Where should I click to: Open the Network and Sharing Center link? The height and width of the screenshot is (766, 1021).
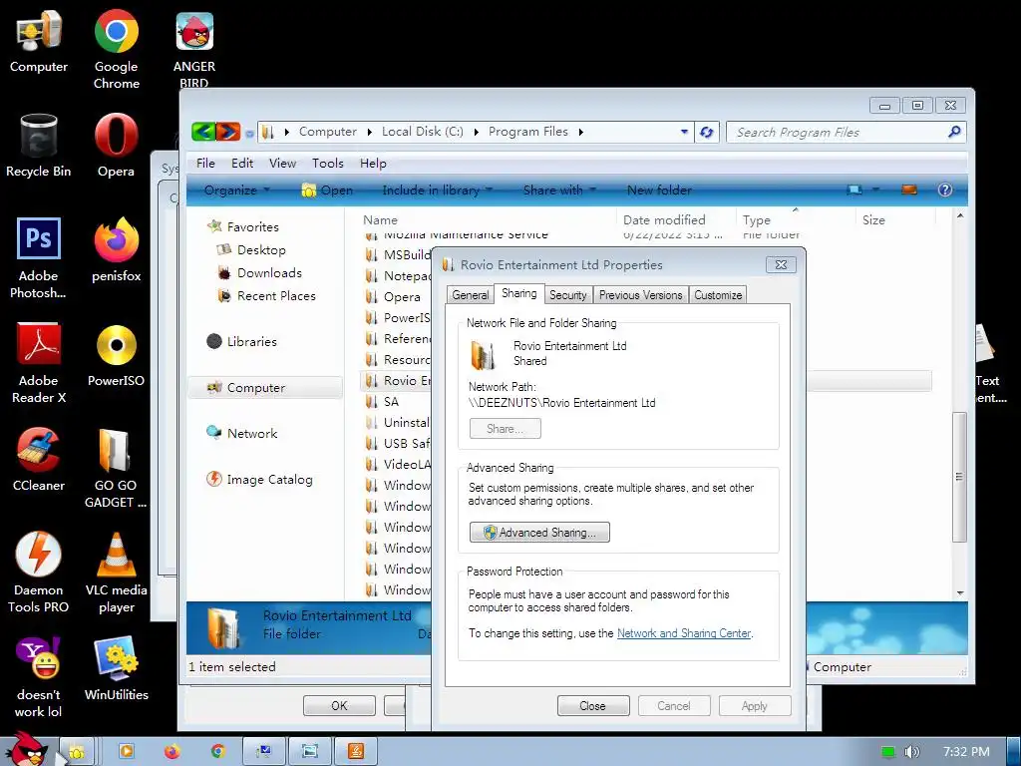click(684, 633)
